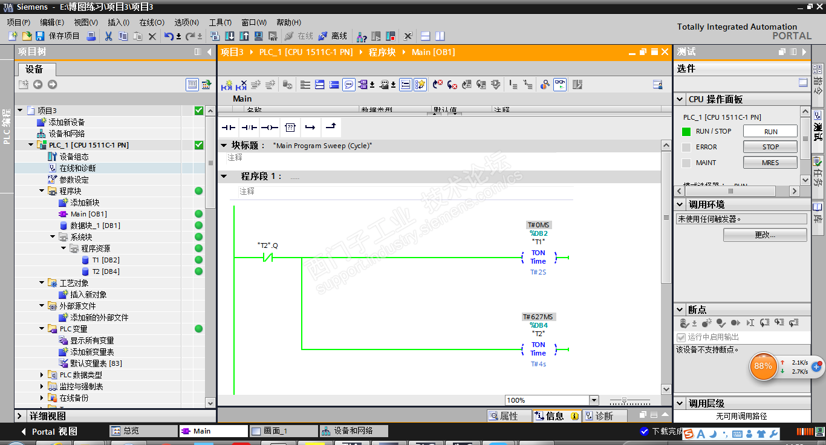Click the STOP button on CPU panel

770,147
